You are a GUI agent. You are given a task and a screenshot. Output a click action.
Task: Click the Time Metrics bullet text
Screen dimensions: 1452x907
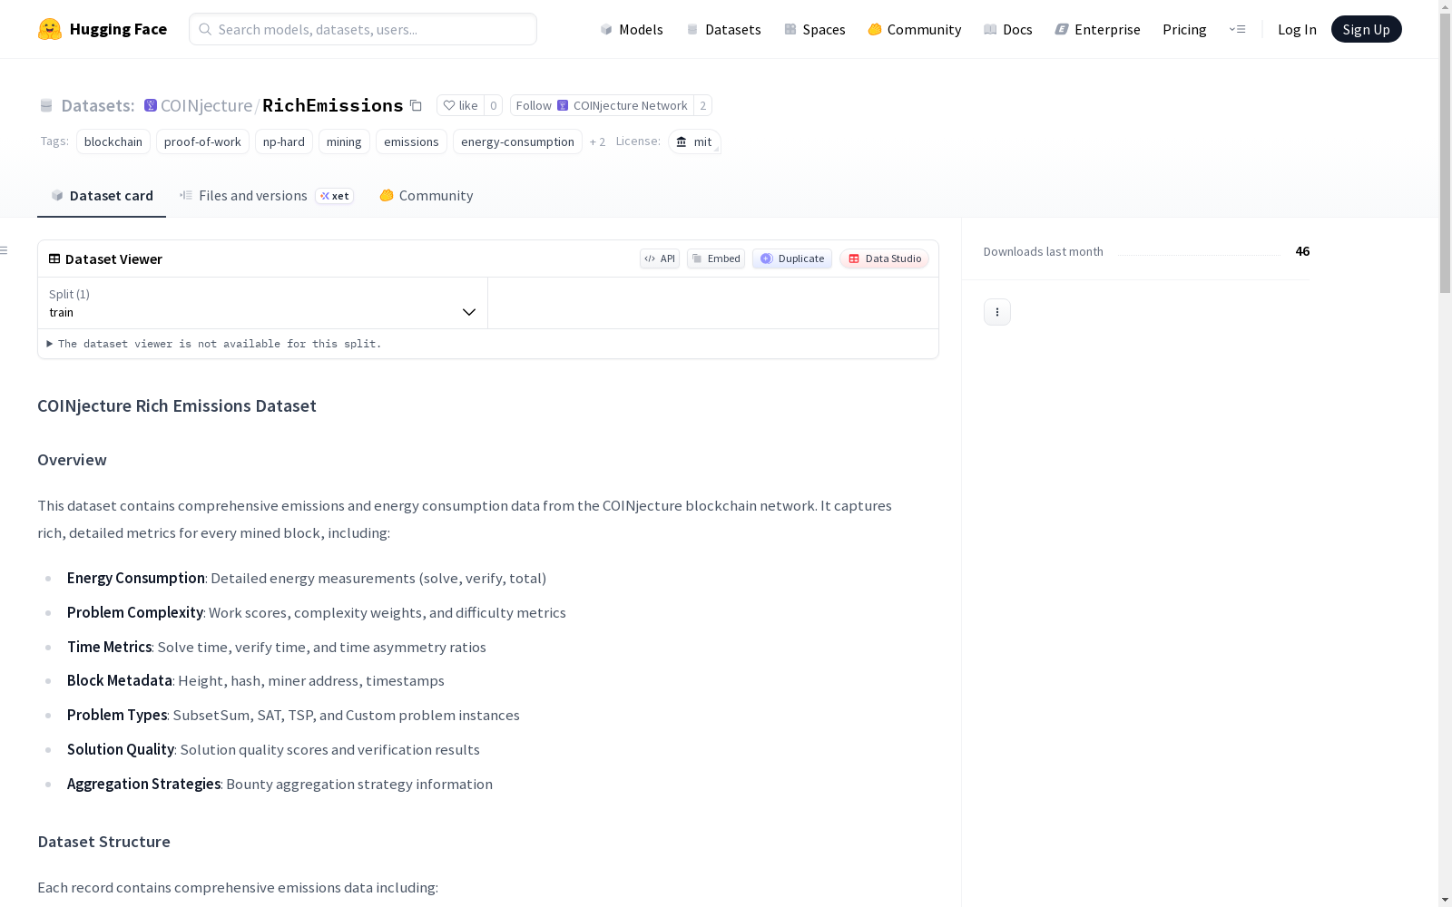(x=277, y=647)
